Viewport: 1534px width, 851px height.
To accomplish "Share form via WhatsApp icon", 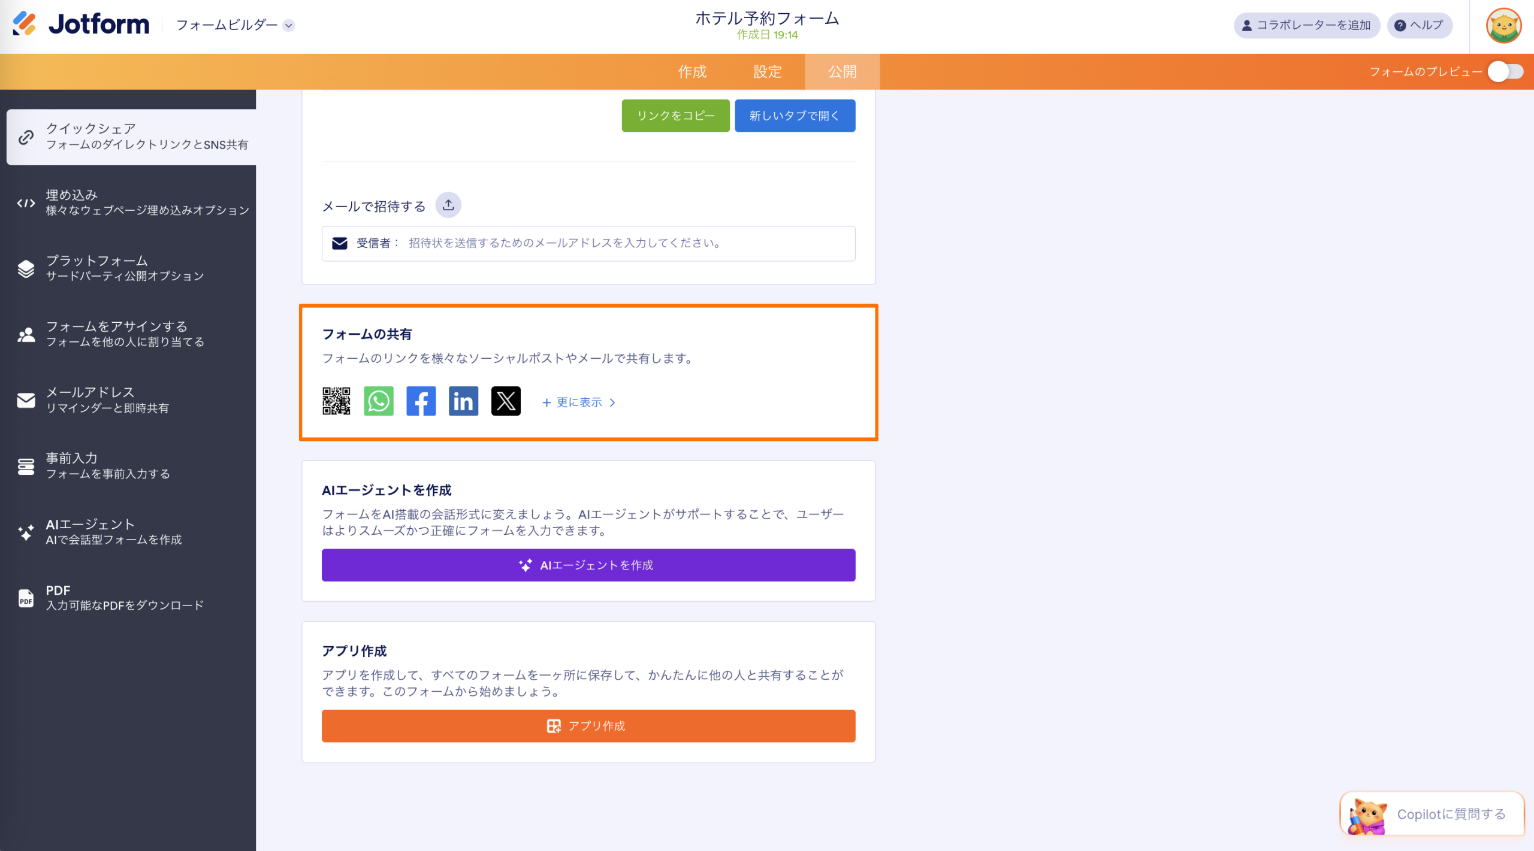I will pos(379,401).
